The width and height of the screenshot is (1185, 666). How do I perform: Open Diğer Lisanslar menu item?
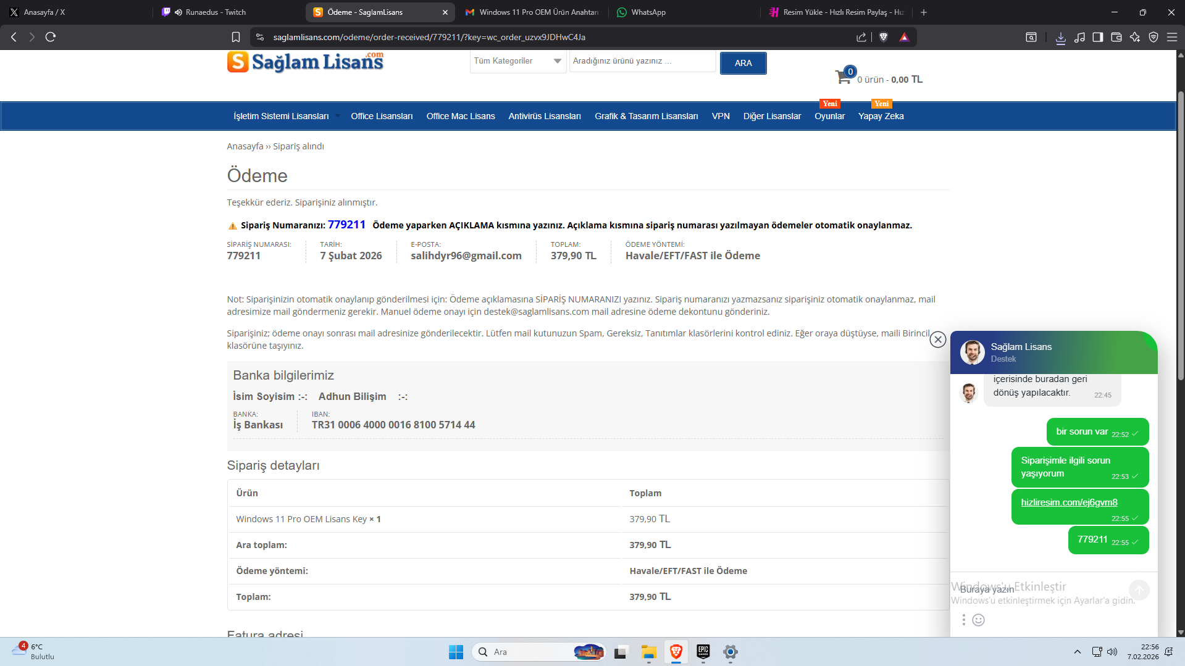pyautogui.click(x=772, y=116)
